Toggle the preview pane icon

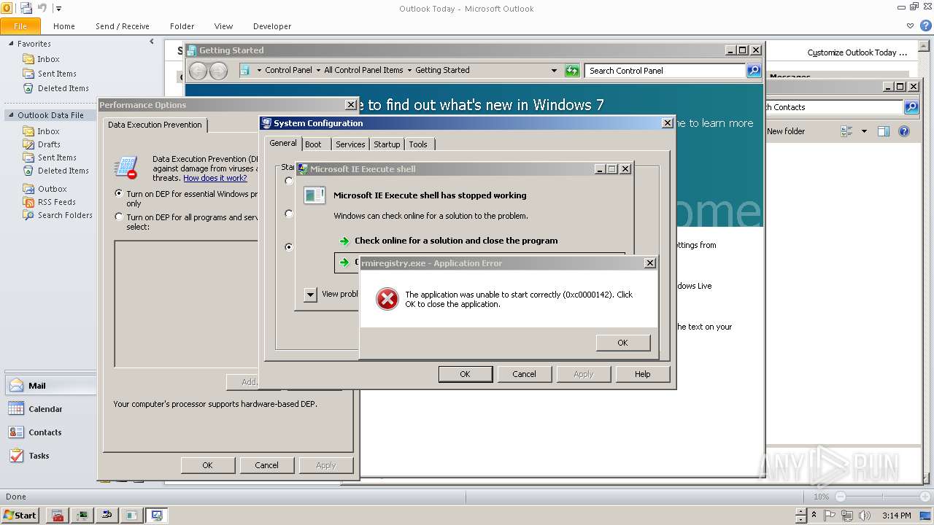click(884, 131)
